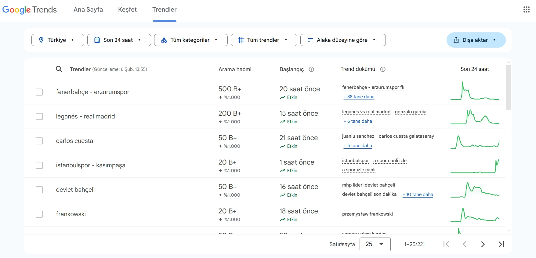Open the leganes vs real madrid query

pos(366,112)
